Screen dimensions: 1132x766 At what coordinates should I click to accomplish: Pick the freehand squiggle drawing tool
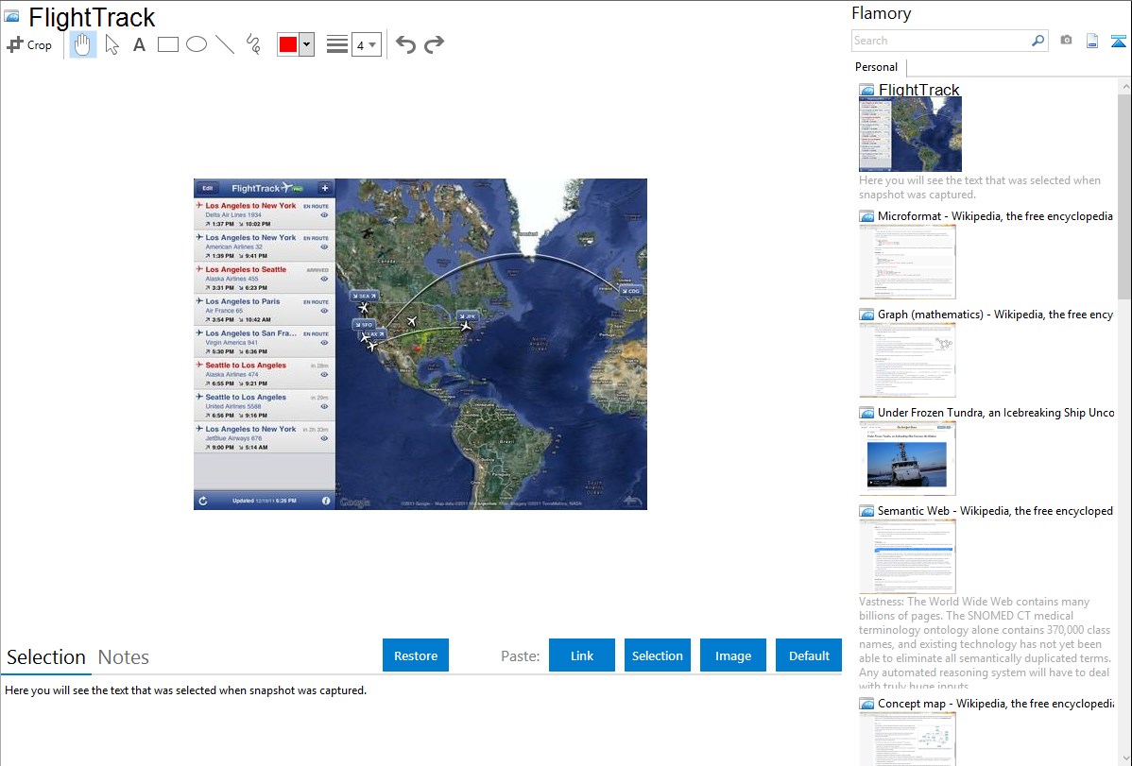(x=253, y=44)
